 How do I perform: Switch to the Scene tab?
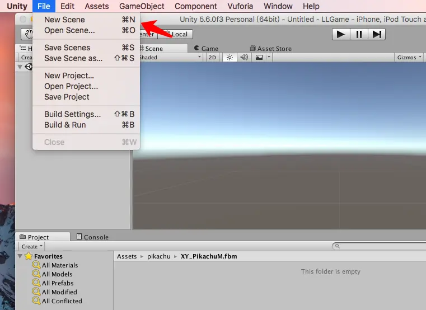(163, 48)
